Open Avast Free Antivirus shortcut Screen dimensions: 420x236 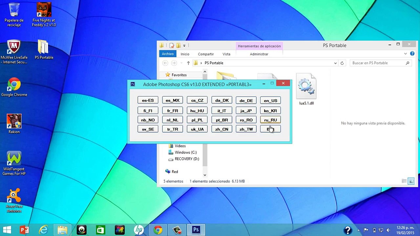(14, 201)
